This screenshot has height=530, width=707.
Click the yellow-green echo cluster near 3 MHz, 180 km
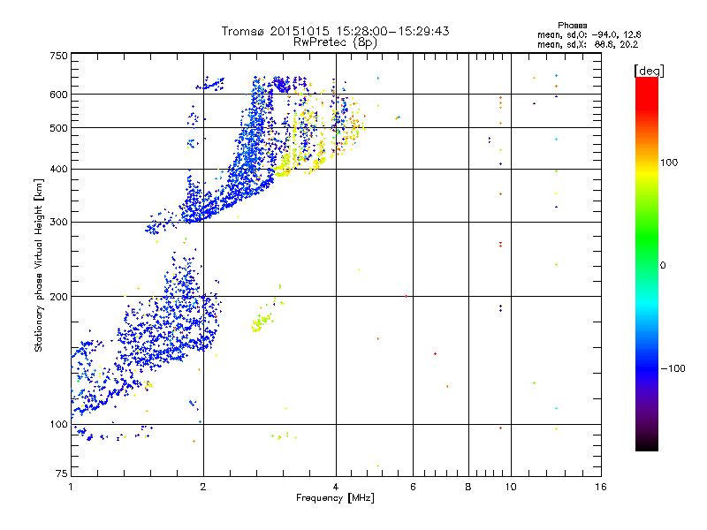pyautogui.click(x=262, y=322)
